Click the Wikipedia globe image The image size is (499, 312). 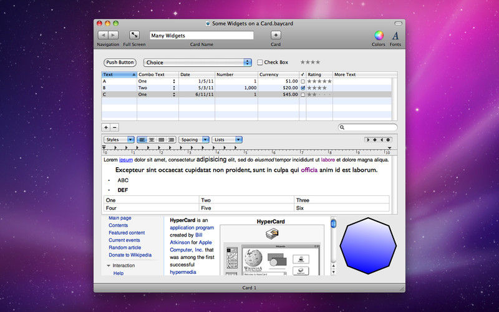point(253,257)
